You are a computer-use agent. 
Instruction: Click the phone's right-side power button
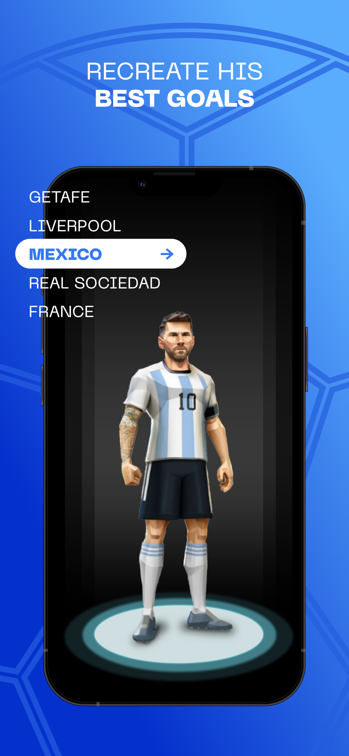pyautogui.click(x=307, y=359)
